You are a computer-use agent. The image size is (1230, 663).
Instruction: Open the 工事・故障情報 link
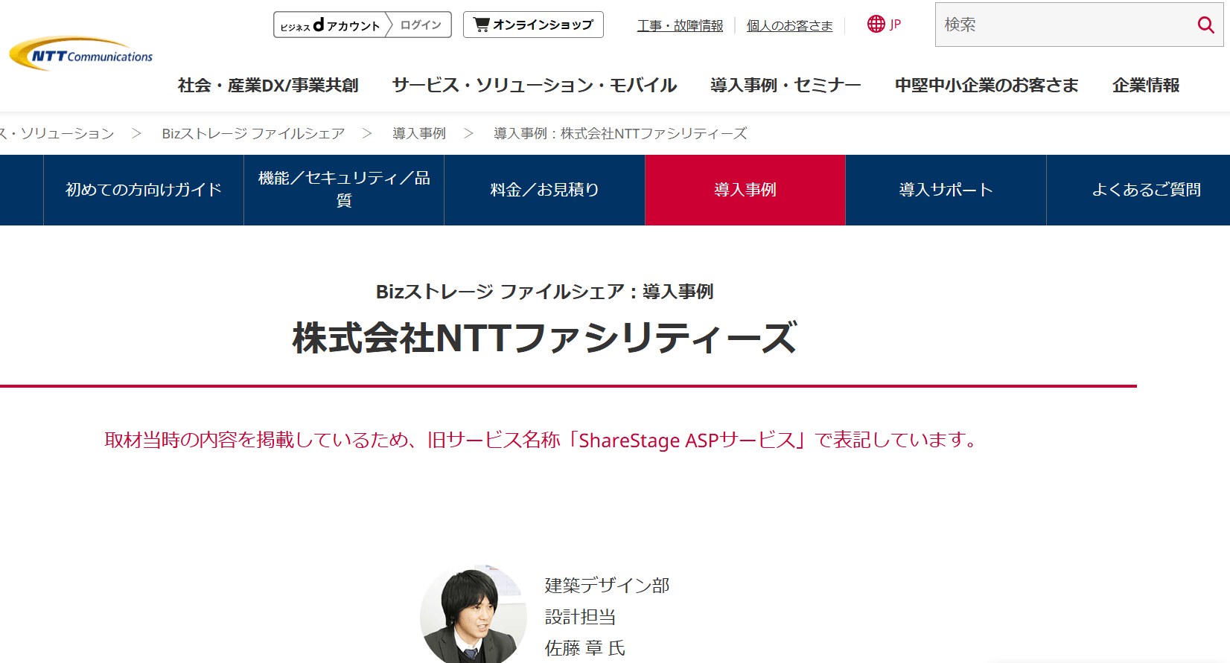point(680,25)
